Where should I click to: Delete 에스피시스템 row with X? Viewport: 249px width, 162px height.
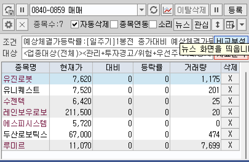[230, 123]
